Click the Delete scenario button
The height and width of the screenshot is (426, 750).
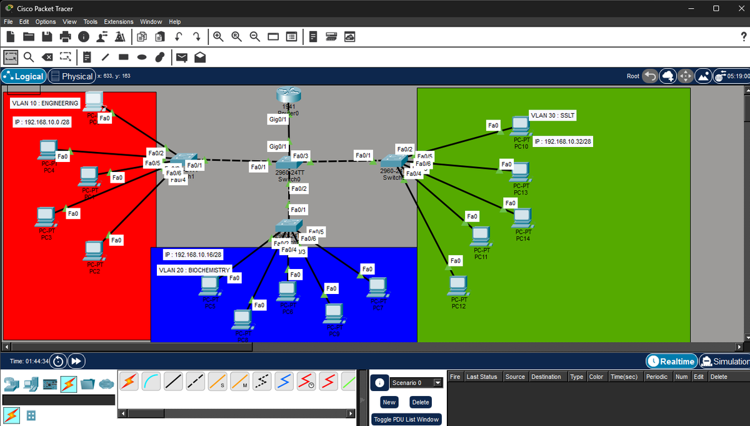coord(421,402)
